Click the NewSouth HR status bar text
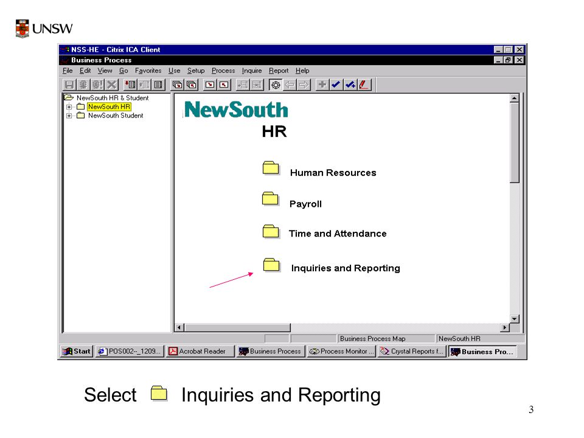 pyautogui.click(x=459, y=339)
